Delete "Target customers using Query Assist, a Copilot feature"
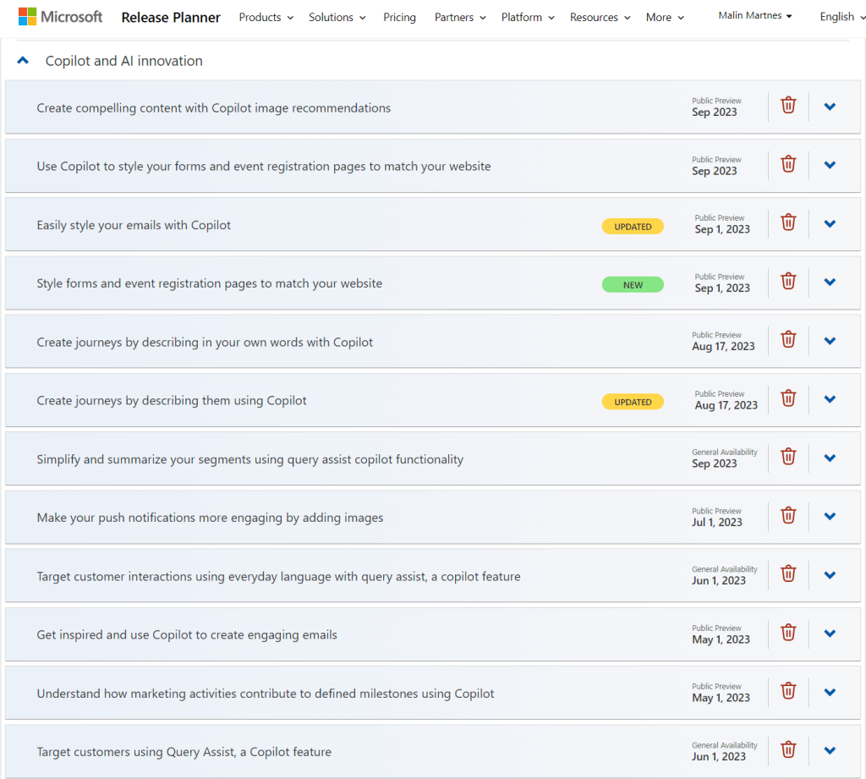 coord(787,750)
